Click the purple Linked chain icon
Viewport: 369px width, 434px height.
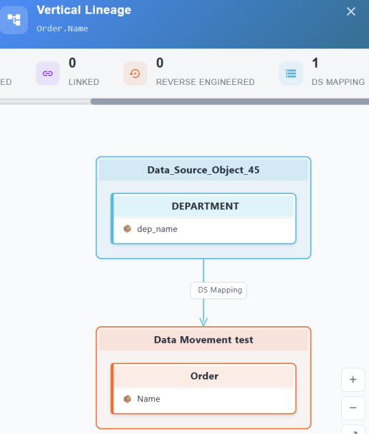pyautogui.click(x=48, y=74)
